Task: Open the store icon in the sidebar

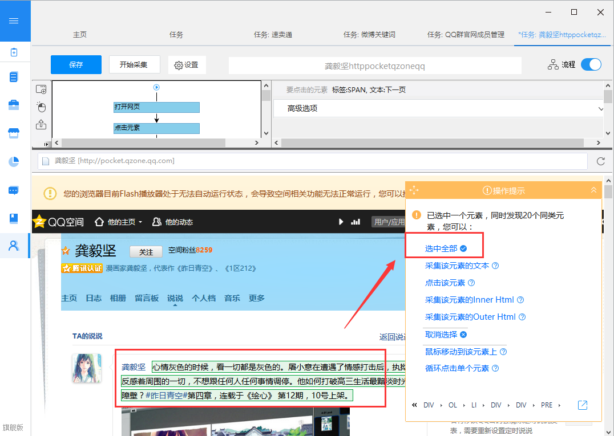Action: click(14, 133)
